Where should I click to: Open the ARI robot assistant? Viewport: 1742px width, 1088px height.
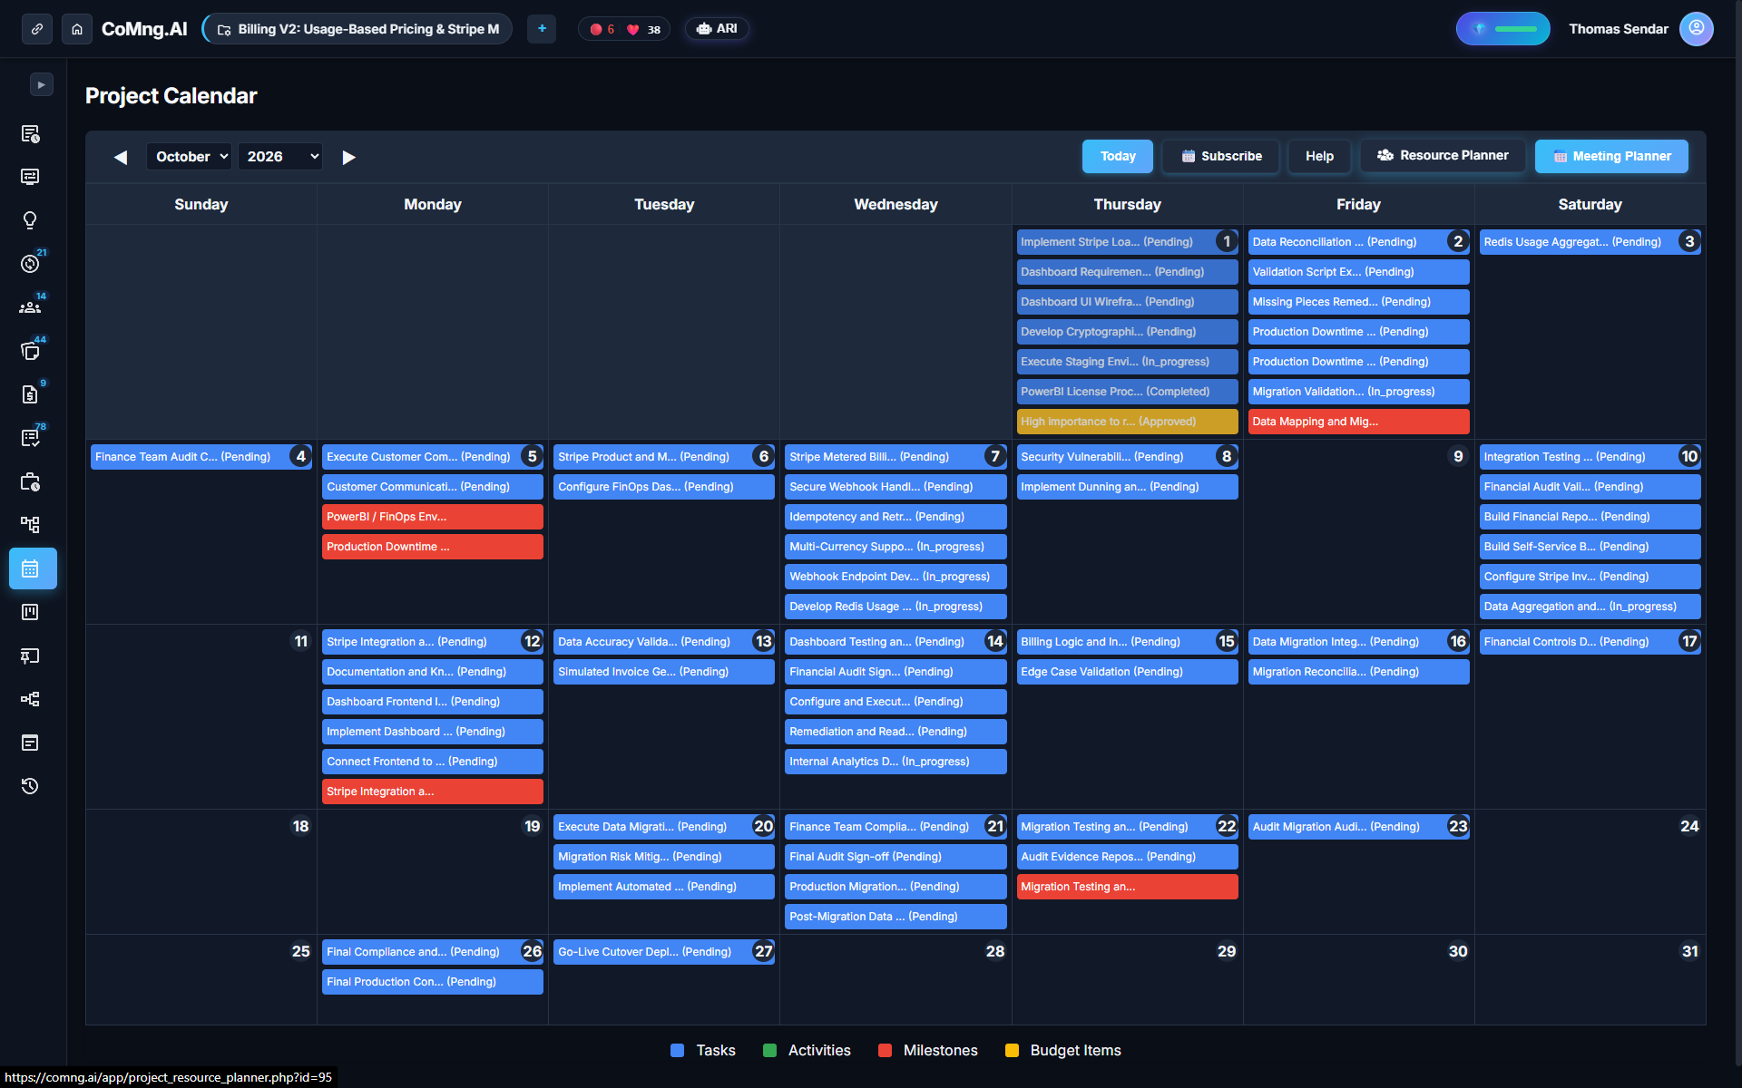pyautogui.click(x=717, y=29)
